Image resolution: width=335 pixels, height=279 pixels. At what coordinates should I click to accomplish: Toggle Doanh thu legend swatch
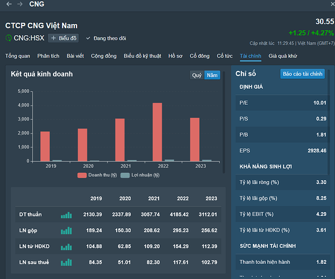click(82, 175)
